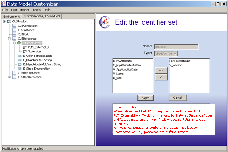Click the E_Size attribute icon in tree
Image resolution: width=228 pixels, height=152 pixels.
tap(20, 69)
